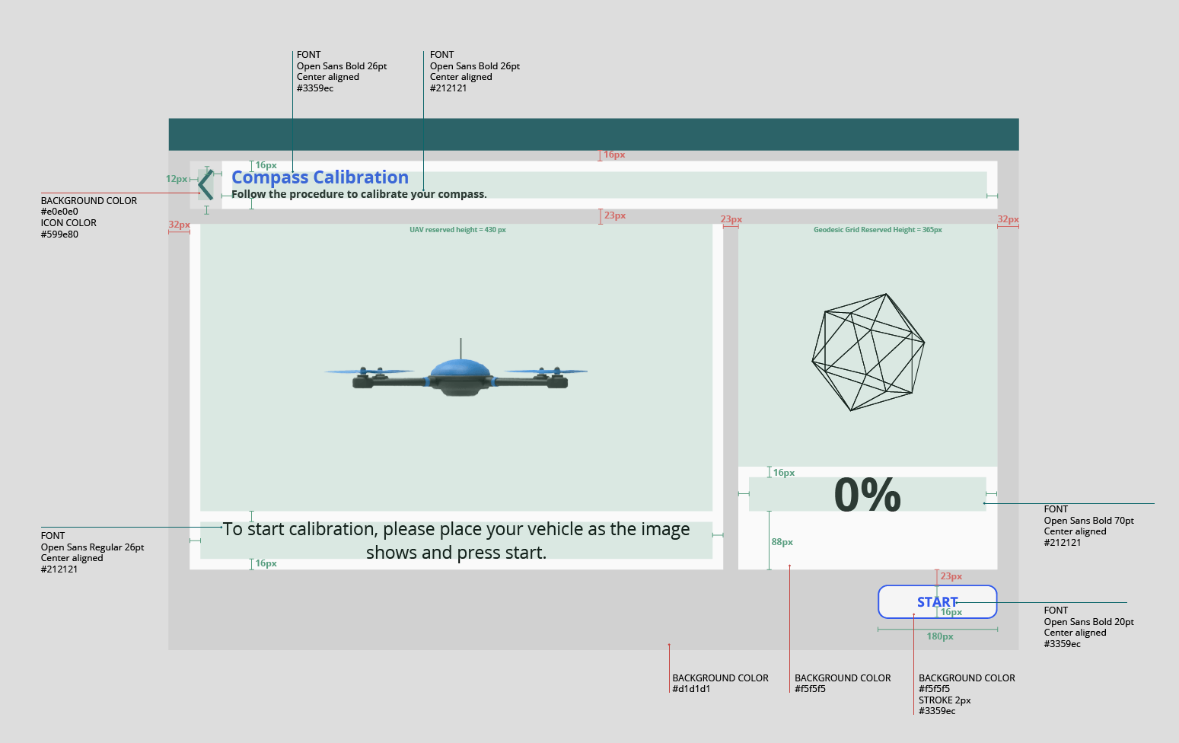This screenshot has width=1179, height=743.
Task: Click the geodesic wireframe sphere
Action: [868, 352]
